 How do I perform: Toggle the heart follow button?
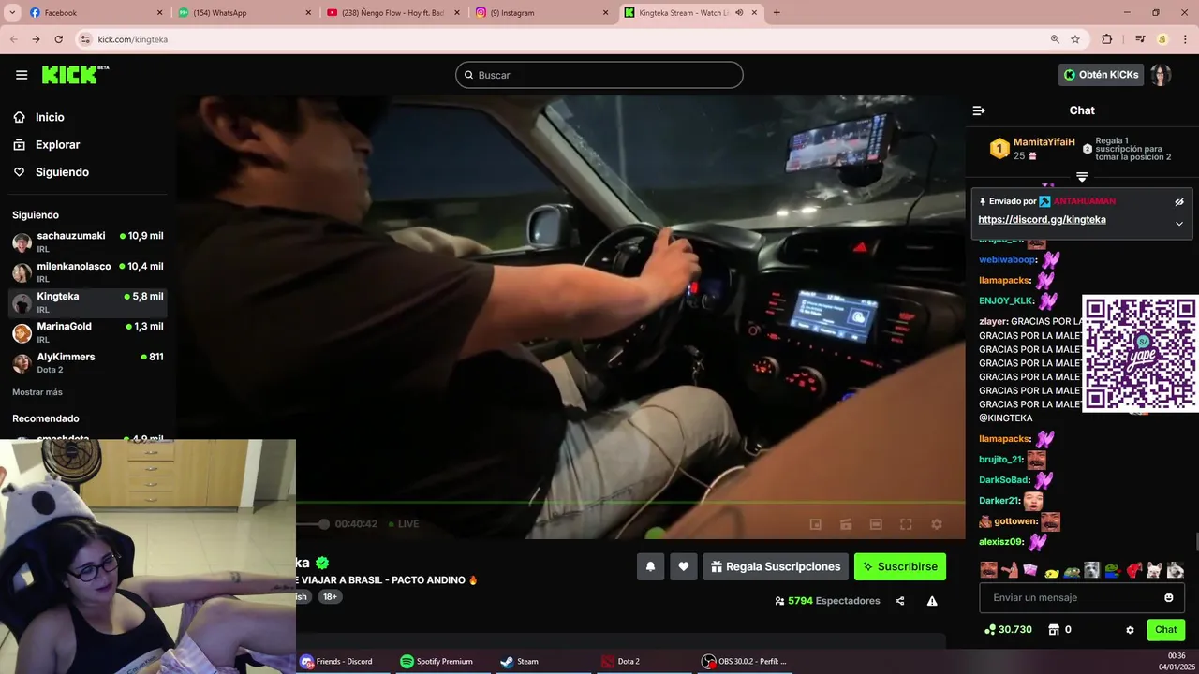click(684, 566)
